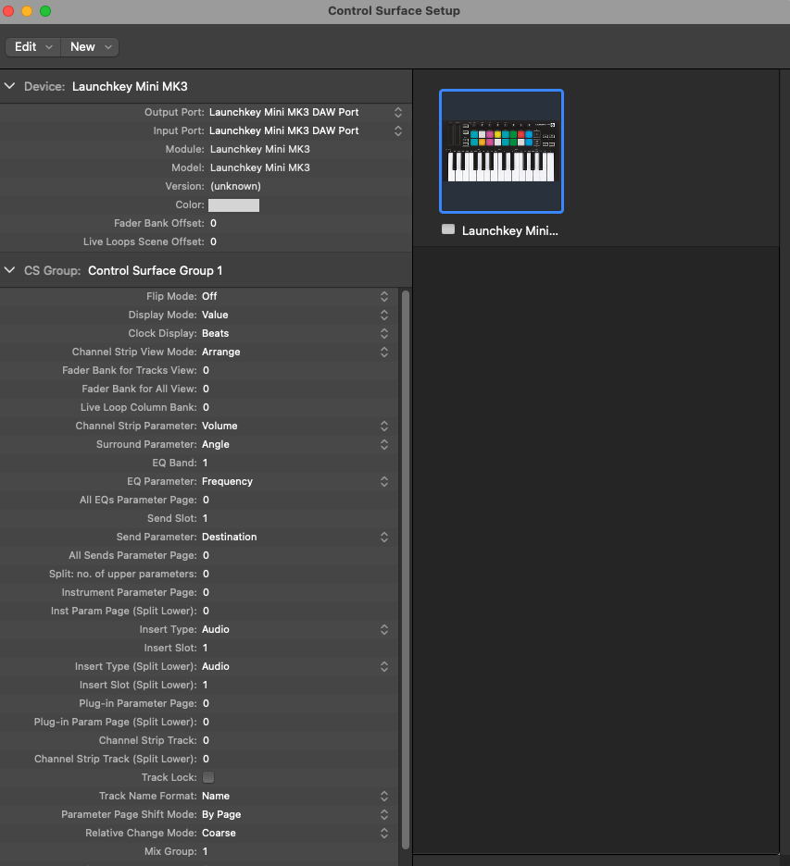Screen dimensions: 790x866
Task: Enable the Track Lock checkbox
Action: tap(208, 777)
